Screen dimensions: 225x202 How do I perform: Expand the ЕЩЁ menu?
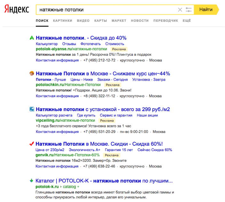point(187,21)
